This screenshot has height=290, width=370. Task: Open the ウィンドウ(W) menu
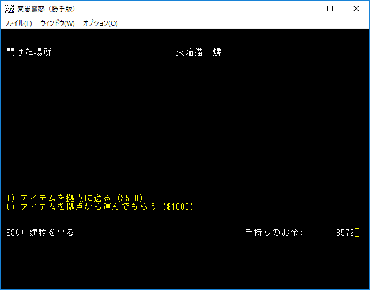[57, 23]
